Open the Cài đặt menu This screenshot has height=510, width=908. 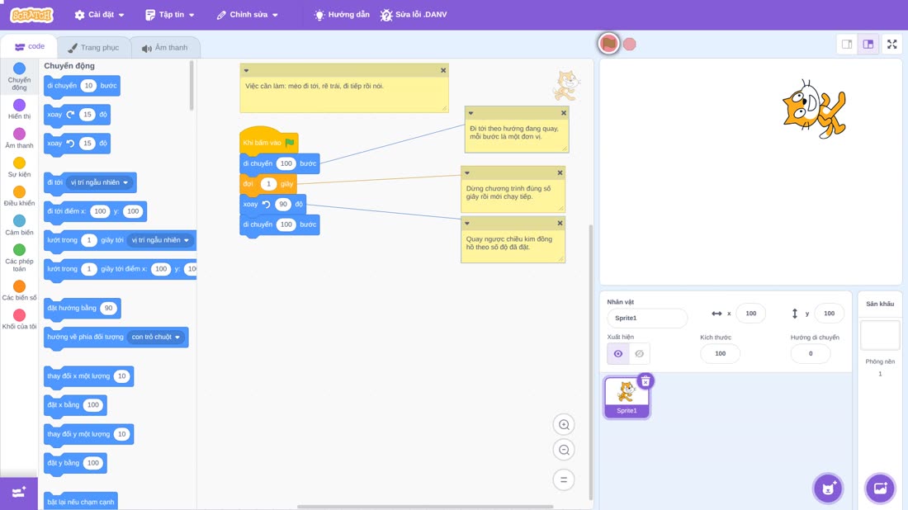pos(100,15)
